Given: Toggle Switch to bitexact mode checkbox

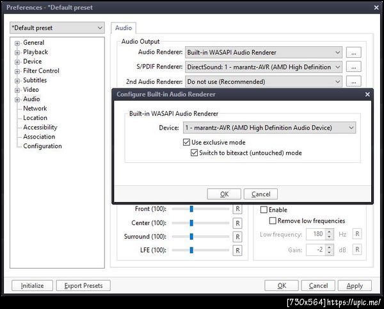Looking at the screenshot, I should tap(194, 153).
